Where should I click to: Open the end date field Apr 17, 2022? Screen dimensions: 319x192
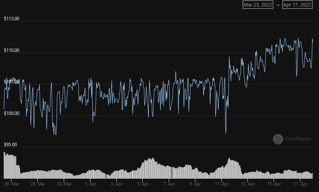[297, 5]
